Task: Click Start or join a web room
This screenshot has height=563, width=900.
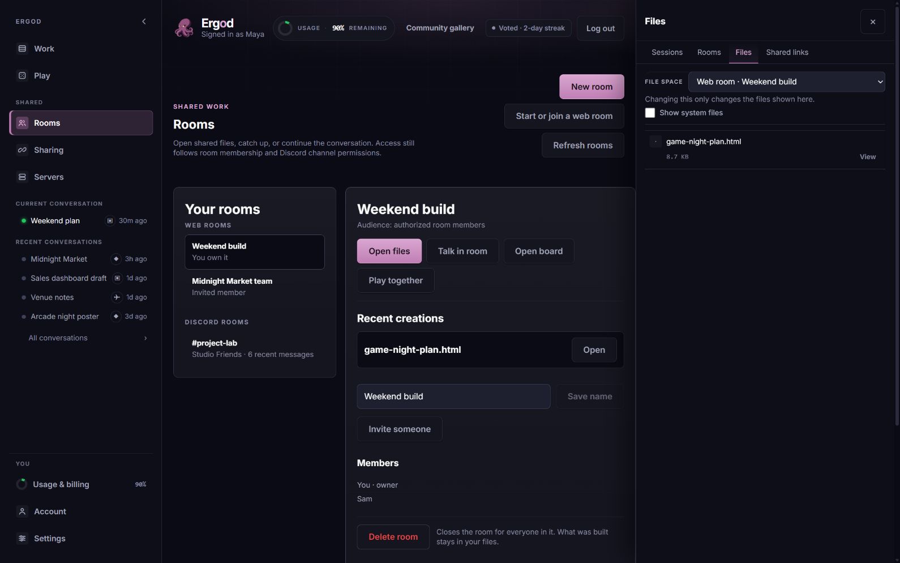Action: [564, 116]
